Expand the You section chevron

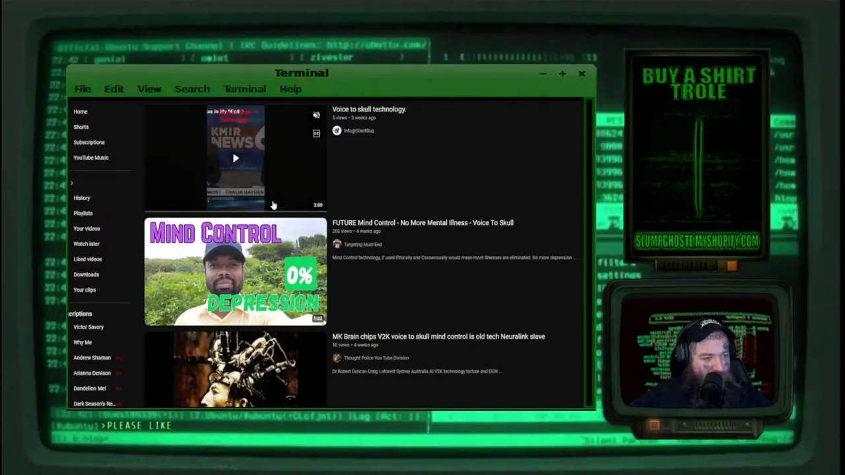pos(72,183)
